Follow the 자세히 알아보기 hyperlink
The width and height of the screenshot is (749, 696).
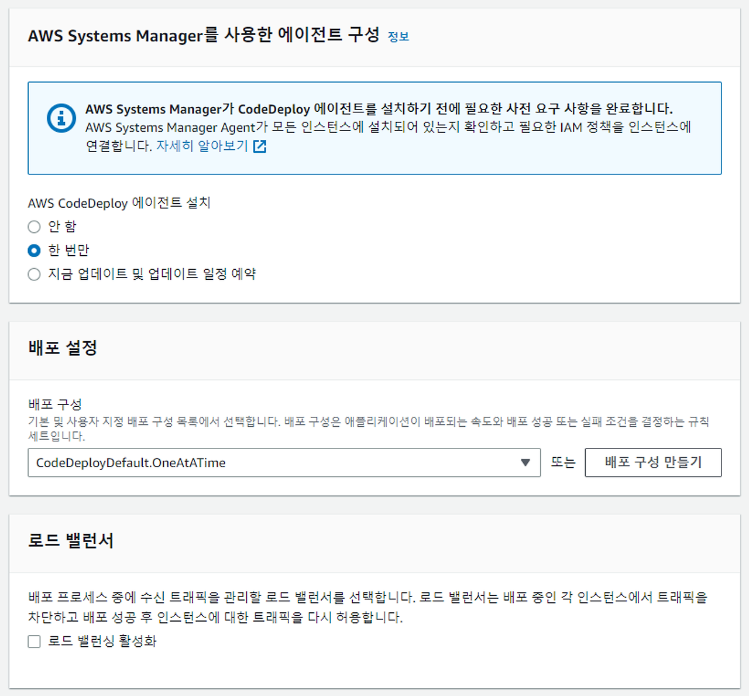tap(202, 146)
